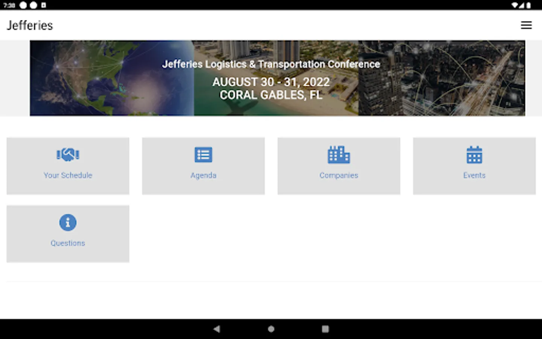
Task: Click the AUGUST 30 - 31, 2022 banner text
Action: click(271, 82)
